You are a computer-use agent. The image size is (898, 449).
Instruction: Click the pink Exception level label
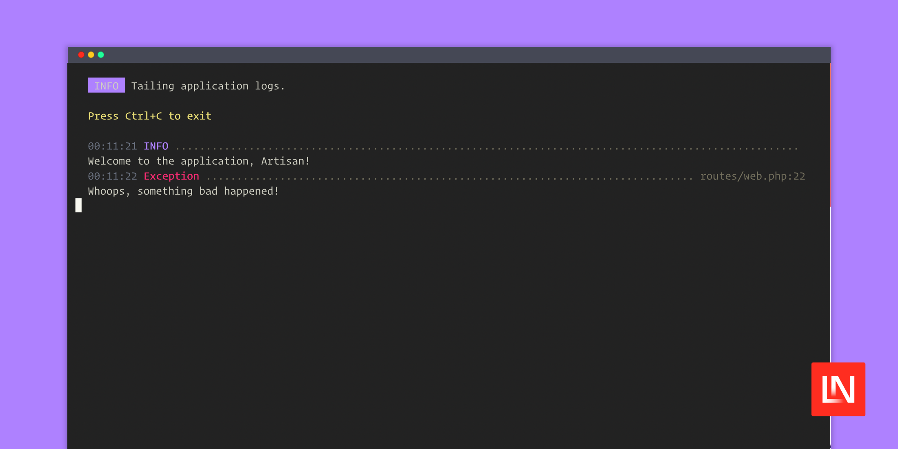tap(171, 176)
